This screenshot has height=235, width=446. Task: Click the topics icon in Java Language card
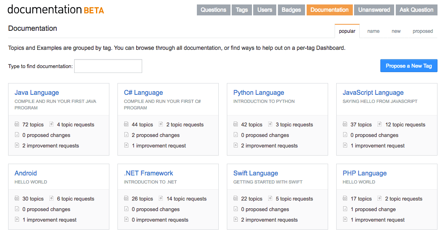tap(17, 124)
